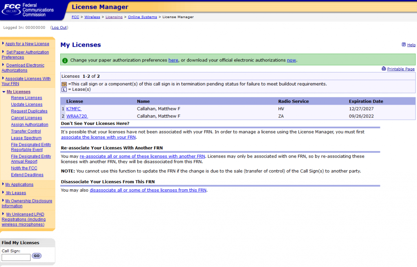
Task: Click the green info icon in the banner
Action: (65, 60)
